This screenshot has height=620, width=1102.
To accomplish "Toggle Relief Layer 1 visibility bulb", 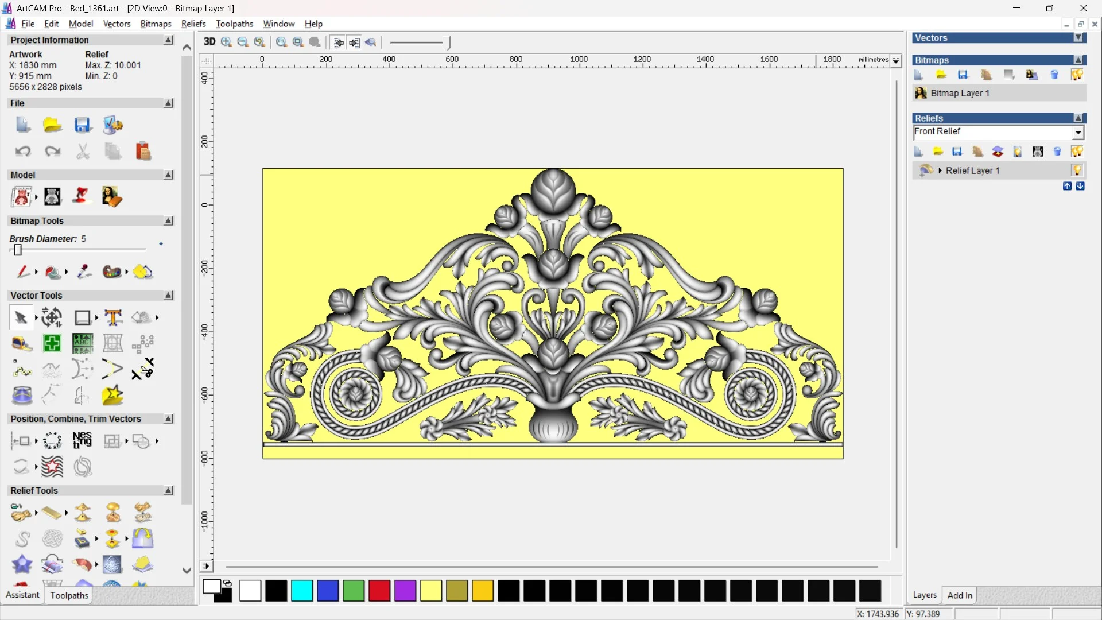I will pyautogui.click(x=1077, y=170).
